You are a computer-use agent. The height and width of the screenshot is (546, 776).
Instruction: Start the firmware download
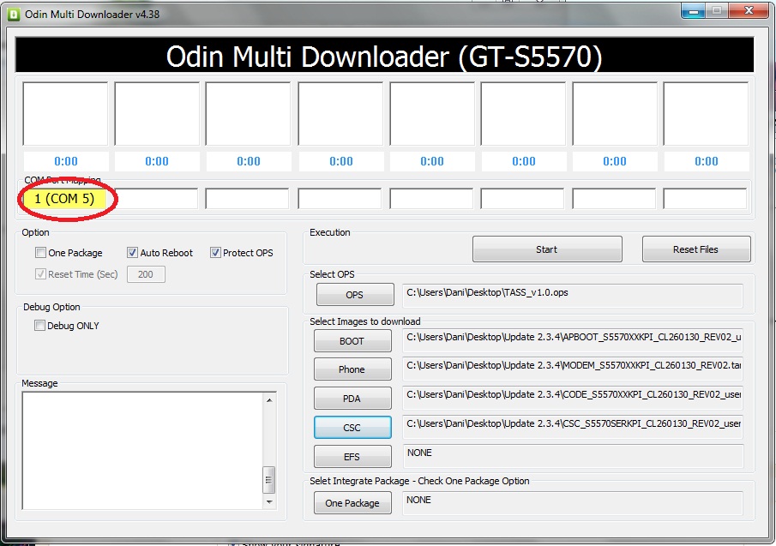[x=547, y=249]
